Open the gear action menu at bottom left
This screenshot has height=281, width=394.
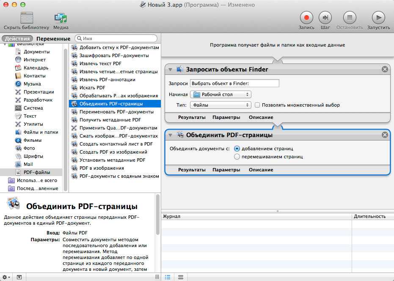tap(7, 277)
